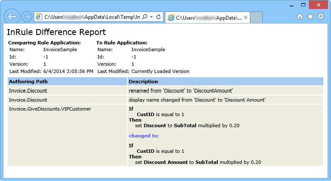Click the browser Back arrow button
Screen dimensions: 331x181
pyautogui.click(x=12, y=17)
